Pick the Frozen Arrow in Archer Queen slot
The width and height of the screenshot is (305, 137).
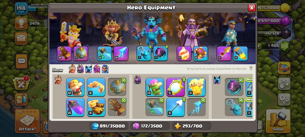pos(121,53)
